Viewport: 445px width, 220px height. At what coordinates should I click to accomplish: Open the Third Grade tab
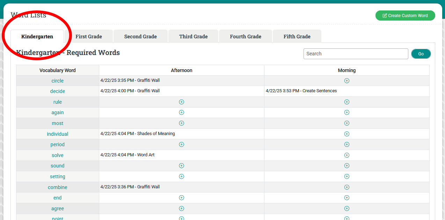193,37
